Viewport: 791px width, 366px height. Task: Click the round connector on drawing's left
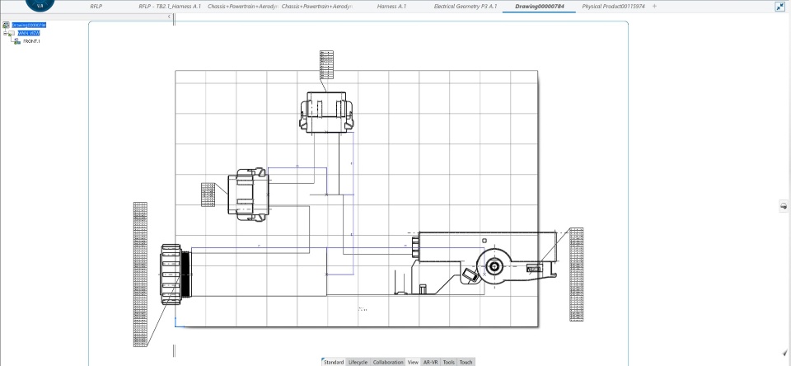point(174,273)
